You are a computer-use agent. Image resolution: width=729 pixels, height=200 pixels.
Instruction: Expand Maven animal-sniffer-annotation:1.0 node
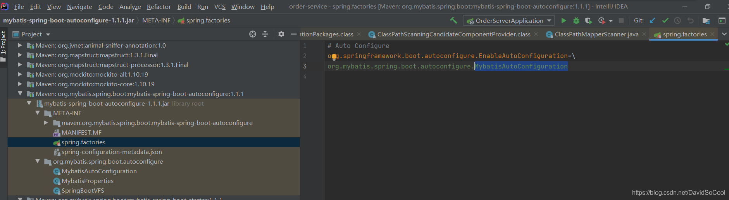pos(20,45)
